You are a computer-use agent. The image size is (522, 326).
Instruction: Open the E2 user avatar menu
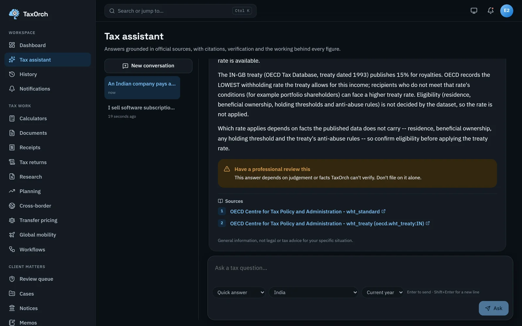pyautogui.click(x=507, y=11)
